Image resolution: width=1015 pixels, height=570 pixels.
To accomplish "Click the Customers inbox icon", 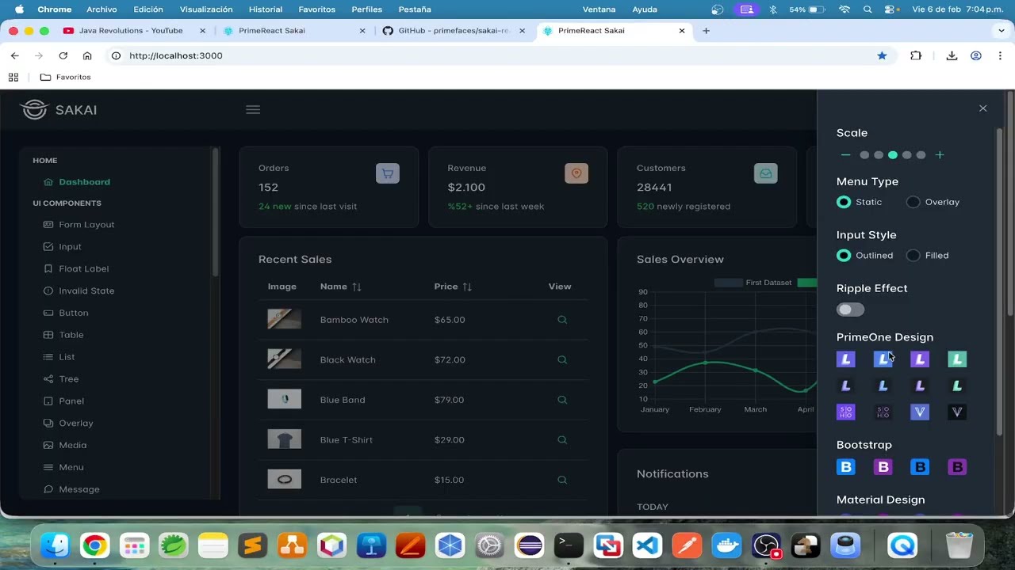I will [x=766, y=173].
